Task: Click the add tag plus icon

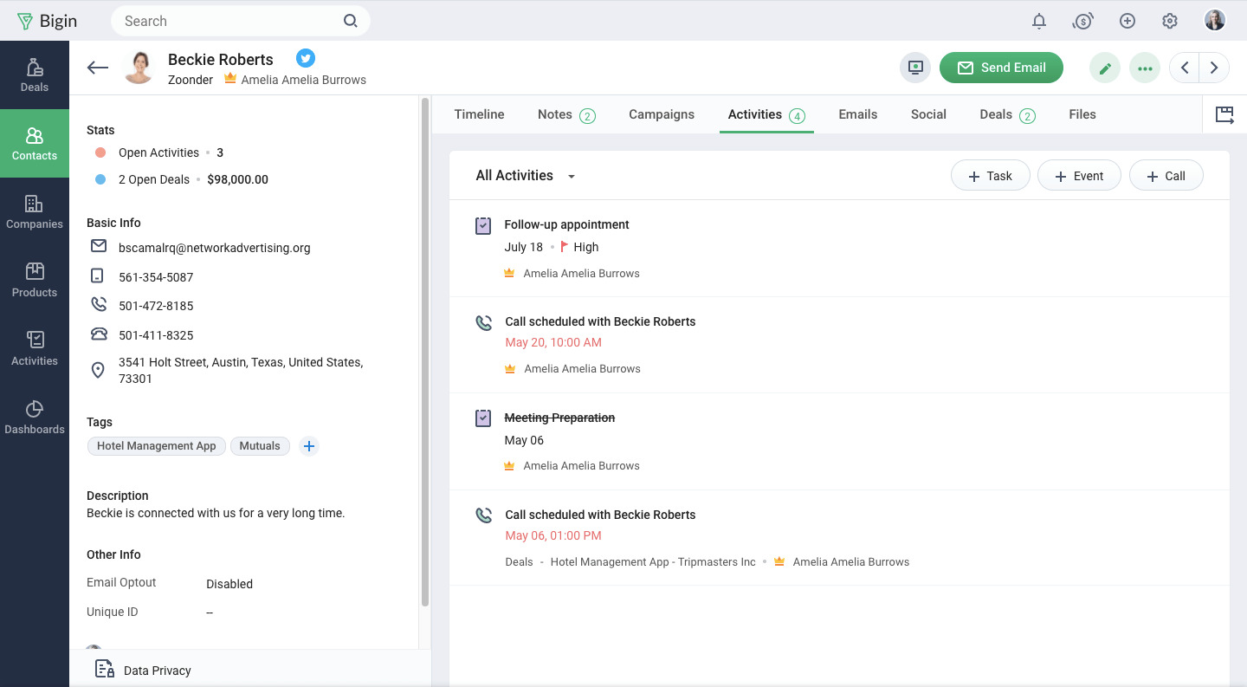Action: (x=309, y=446)
